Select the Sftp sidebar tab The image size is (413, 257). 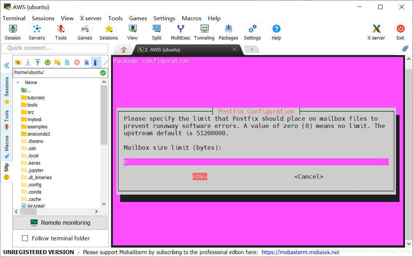tap(7, 171)
